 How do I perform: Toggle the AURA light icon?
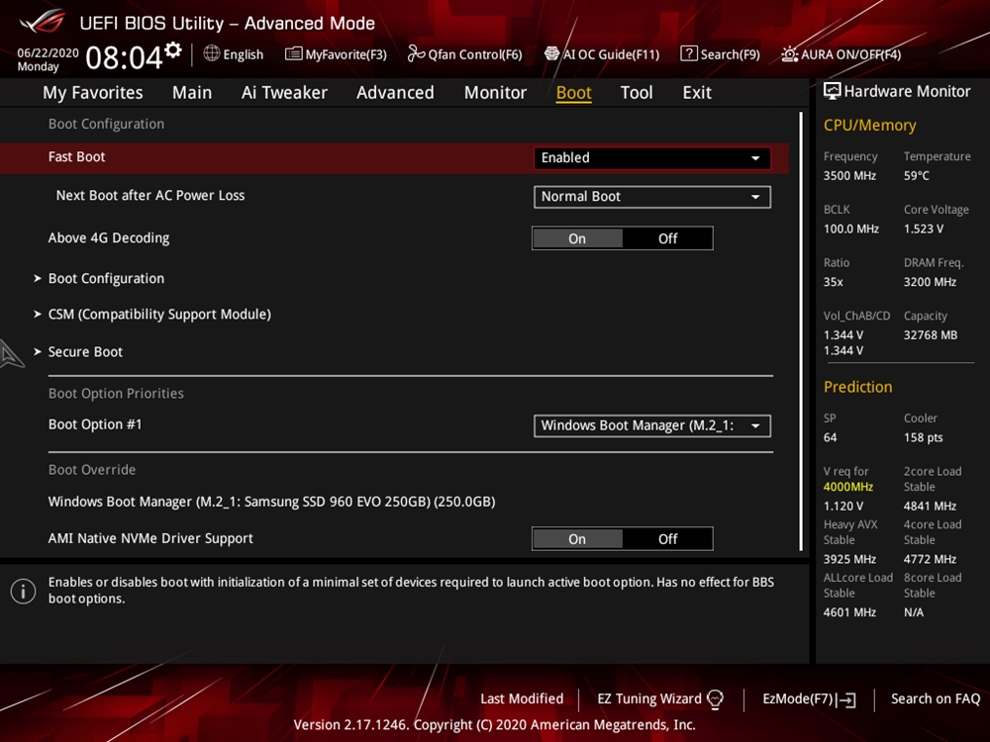click(x=789, y=54)
